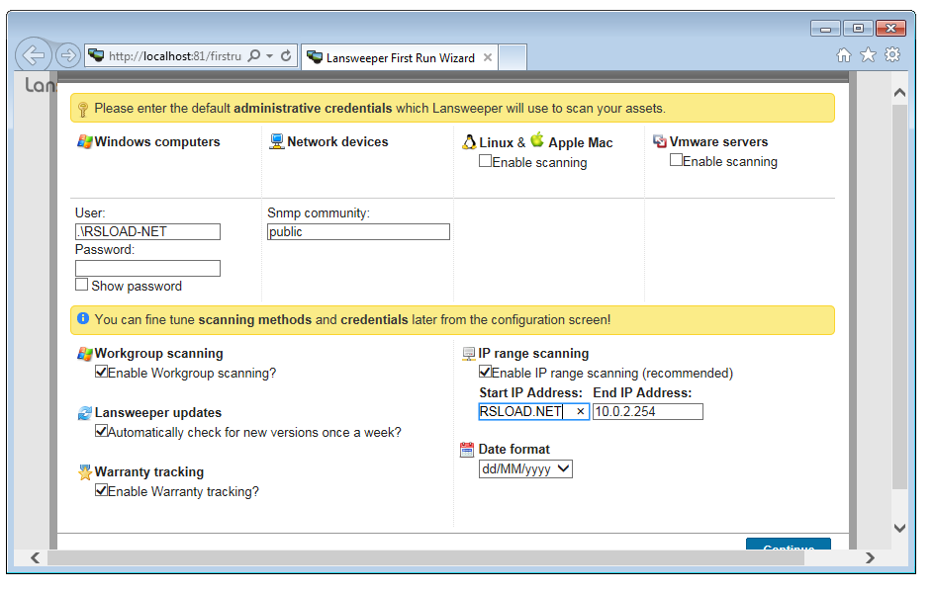Click the Windows computers icon
This screenshot has height=592, width=934.
[x=83, y=141]
